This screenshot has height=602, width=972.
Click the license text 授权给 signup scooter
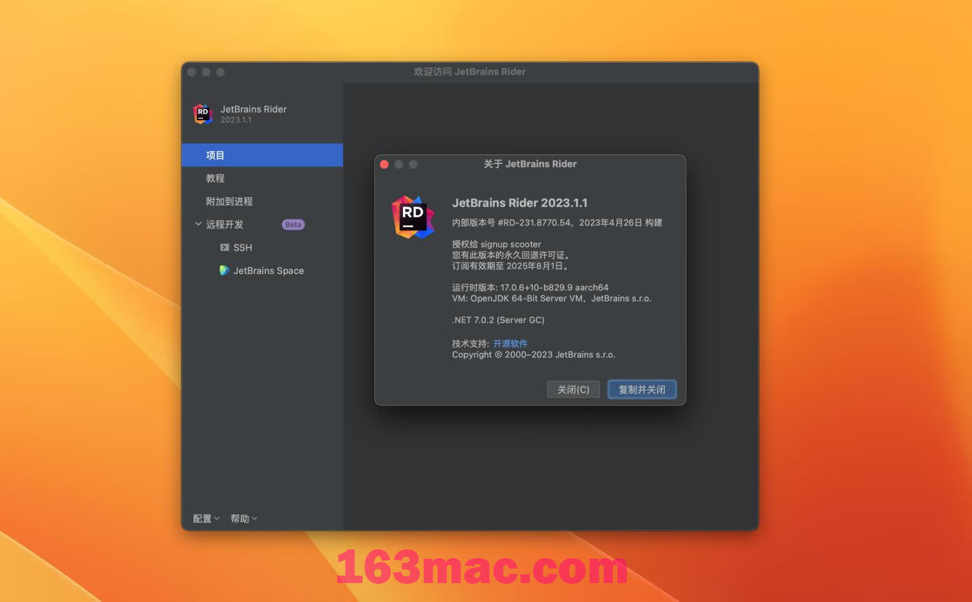click(496, 244)
